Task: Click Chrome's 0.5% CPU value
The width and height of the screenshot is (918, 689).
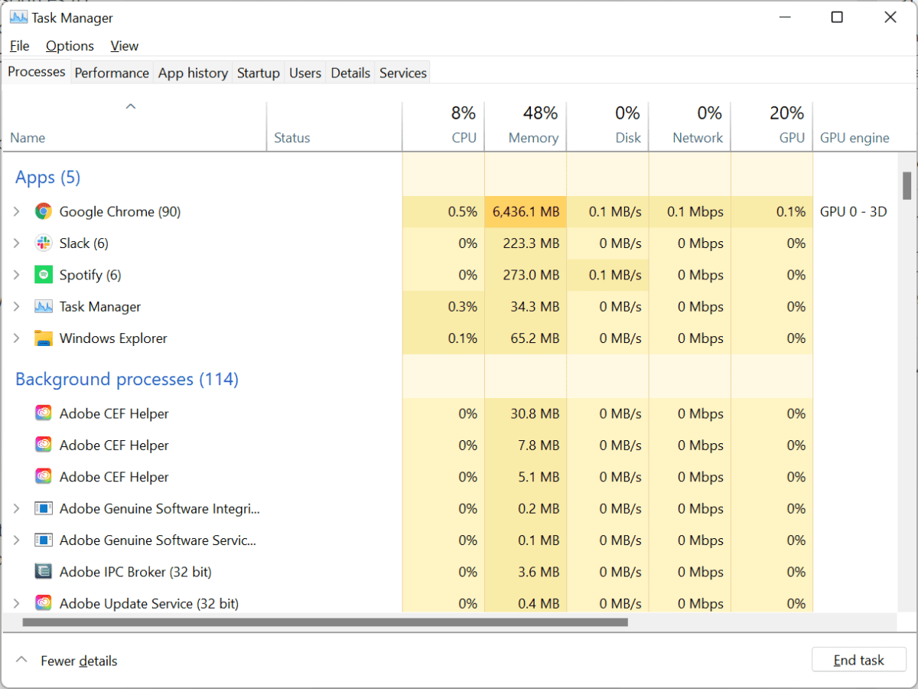Action: (462, 211)
